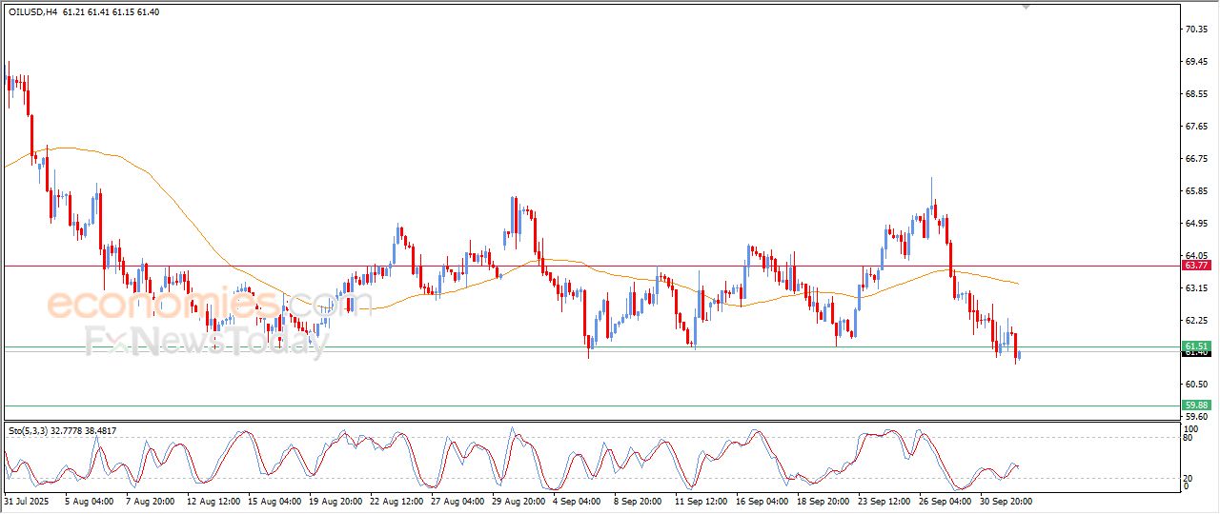Screen dimensions: 1220x514
Task: Click the FxNewsToday watermark text
Action: coord(205,340)
